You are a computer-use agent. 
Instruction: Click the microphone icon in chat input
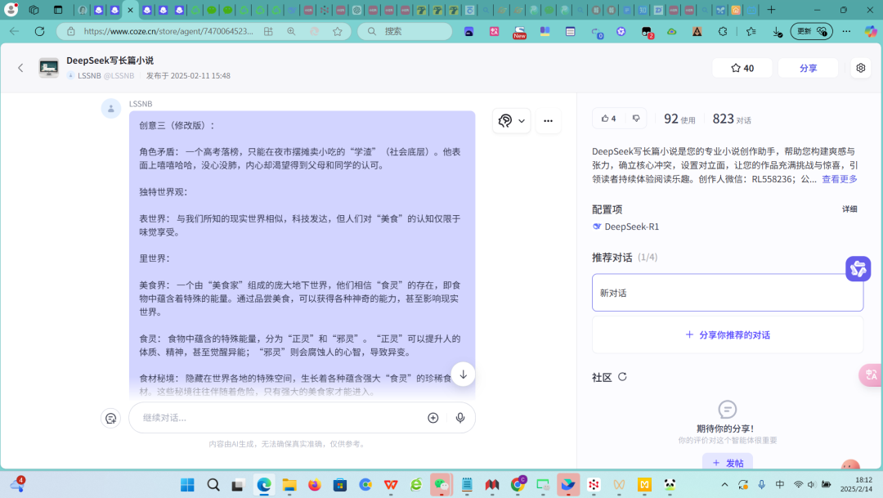460,417
